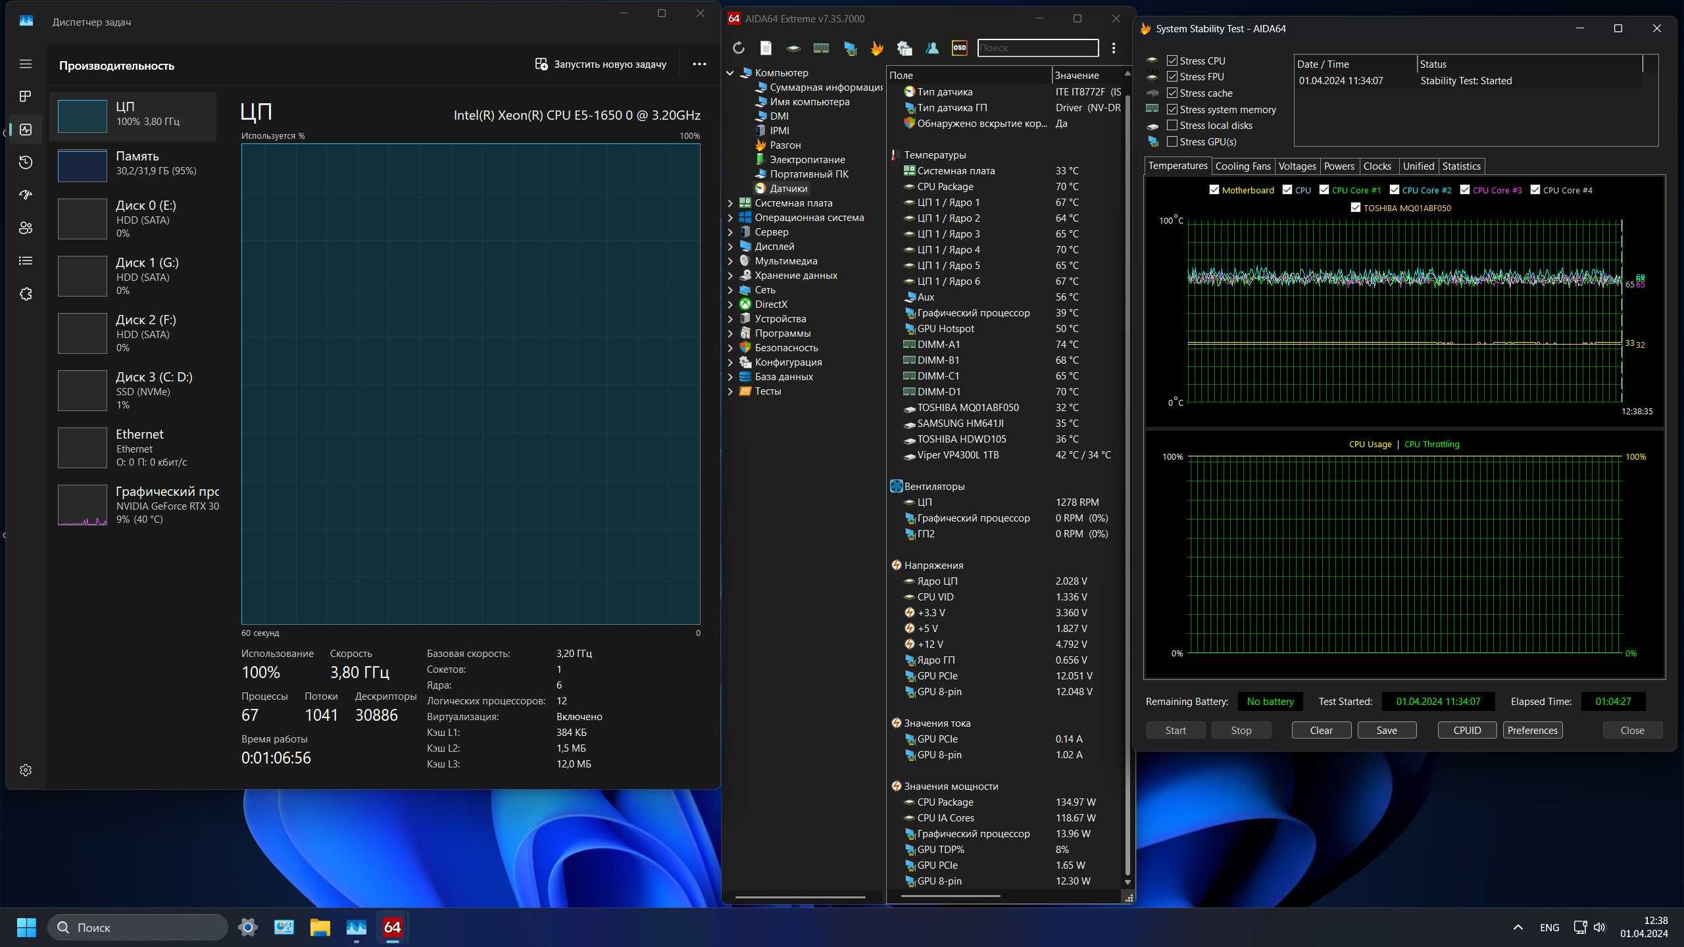Open Task Manager more options ellipsis

(699, 64)
